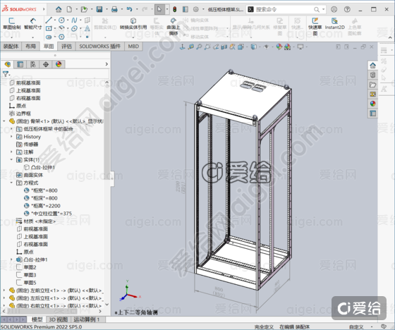Screen dimensions: 395x330
Task: Create a new document with the New icon
Action: click(69, 10)
